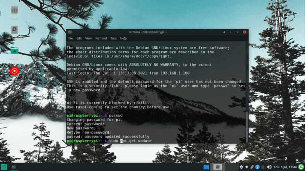Adjust the speaker volume tray icon
Screen dimensions: 305x171
click(269, 167)
